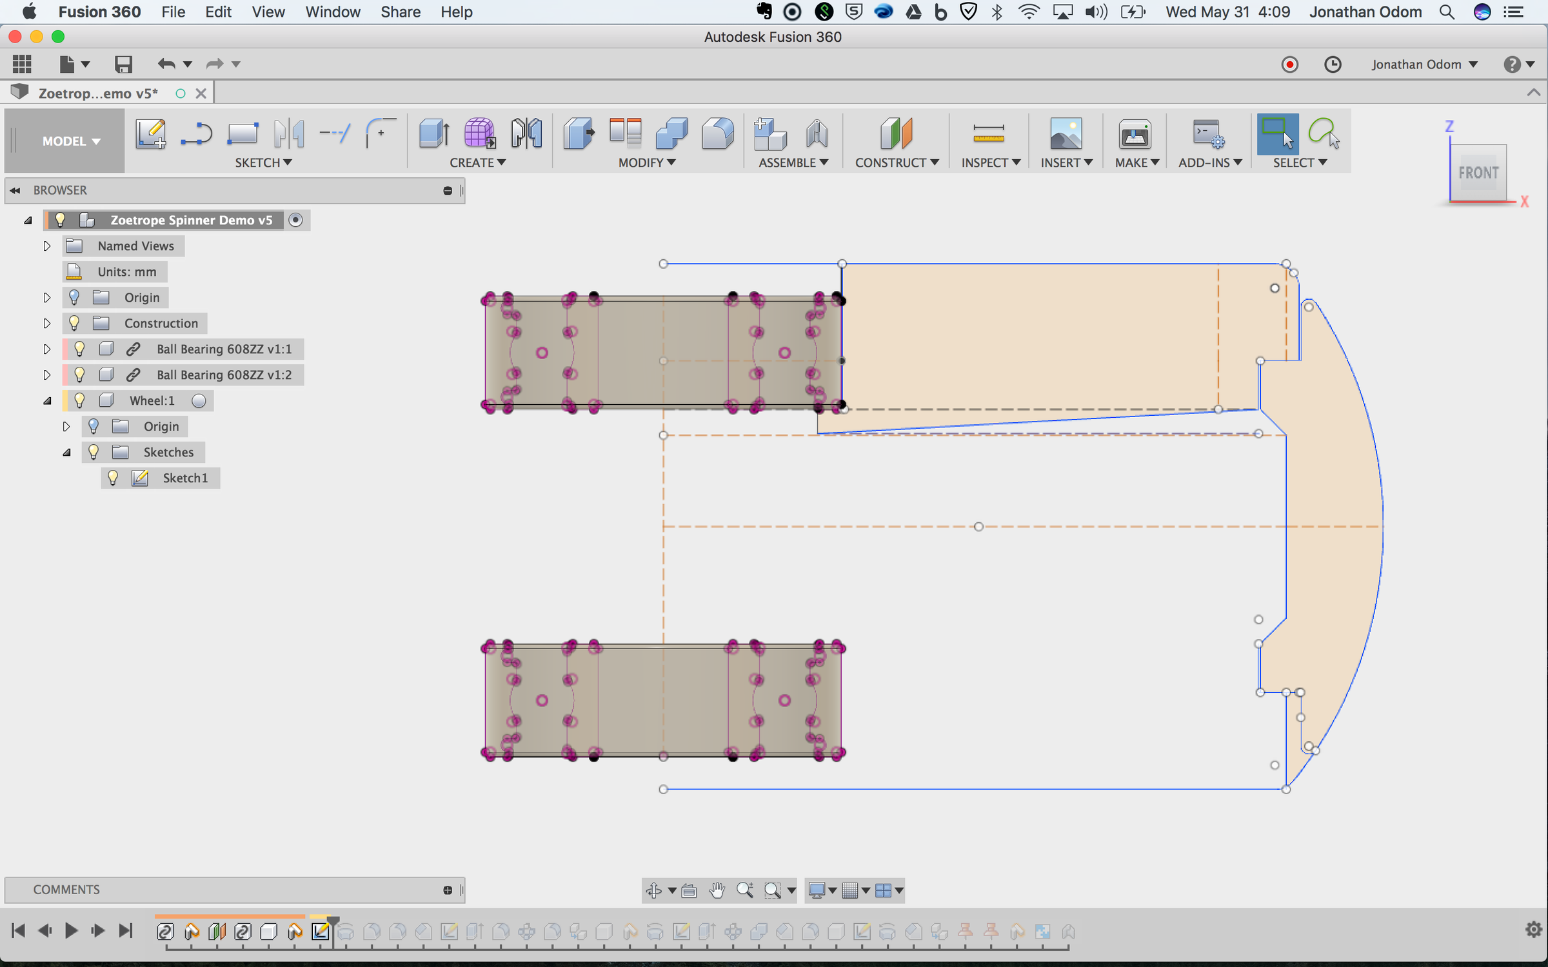This screenshot has height=967, width=1548.
Task: Open the CONSTRUCT dropdown menu
Action: pyautogui.click(x=897, y=162)
